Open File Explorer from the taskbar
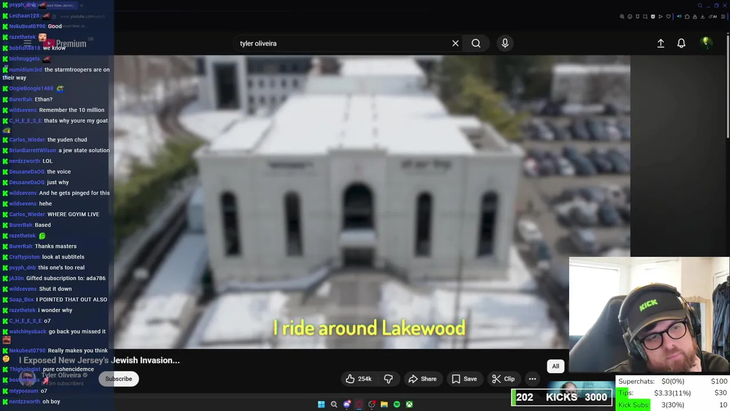The width and height of the screenshot is (730, 411). pyautogui.click(x=384, y=404)
